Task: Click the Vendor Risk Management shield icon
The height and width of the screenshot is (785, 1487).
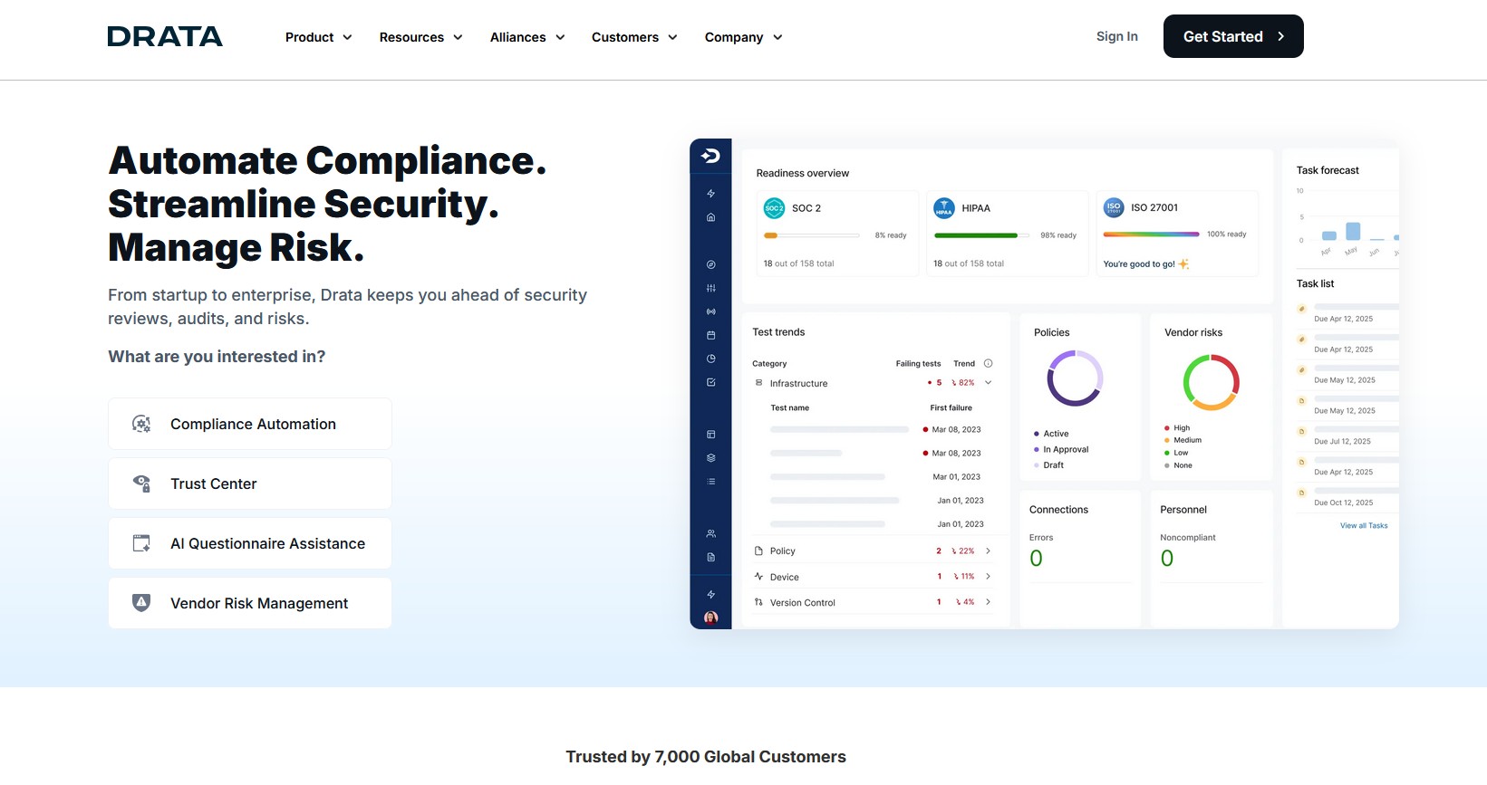Action: coord(141,603)
